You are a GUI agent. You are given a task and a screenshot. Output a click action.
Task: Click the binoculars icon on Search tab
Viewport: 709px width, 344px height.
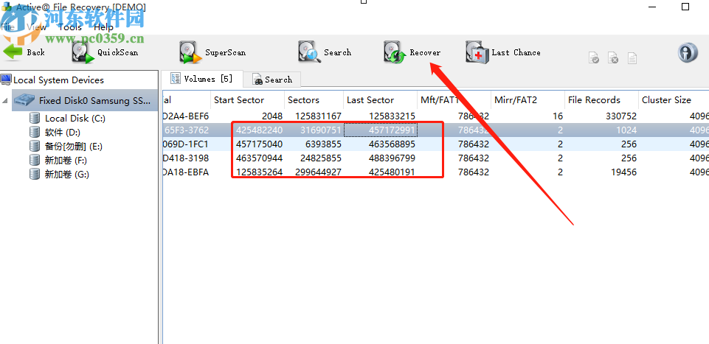click(x=257, y=80)
